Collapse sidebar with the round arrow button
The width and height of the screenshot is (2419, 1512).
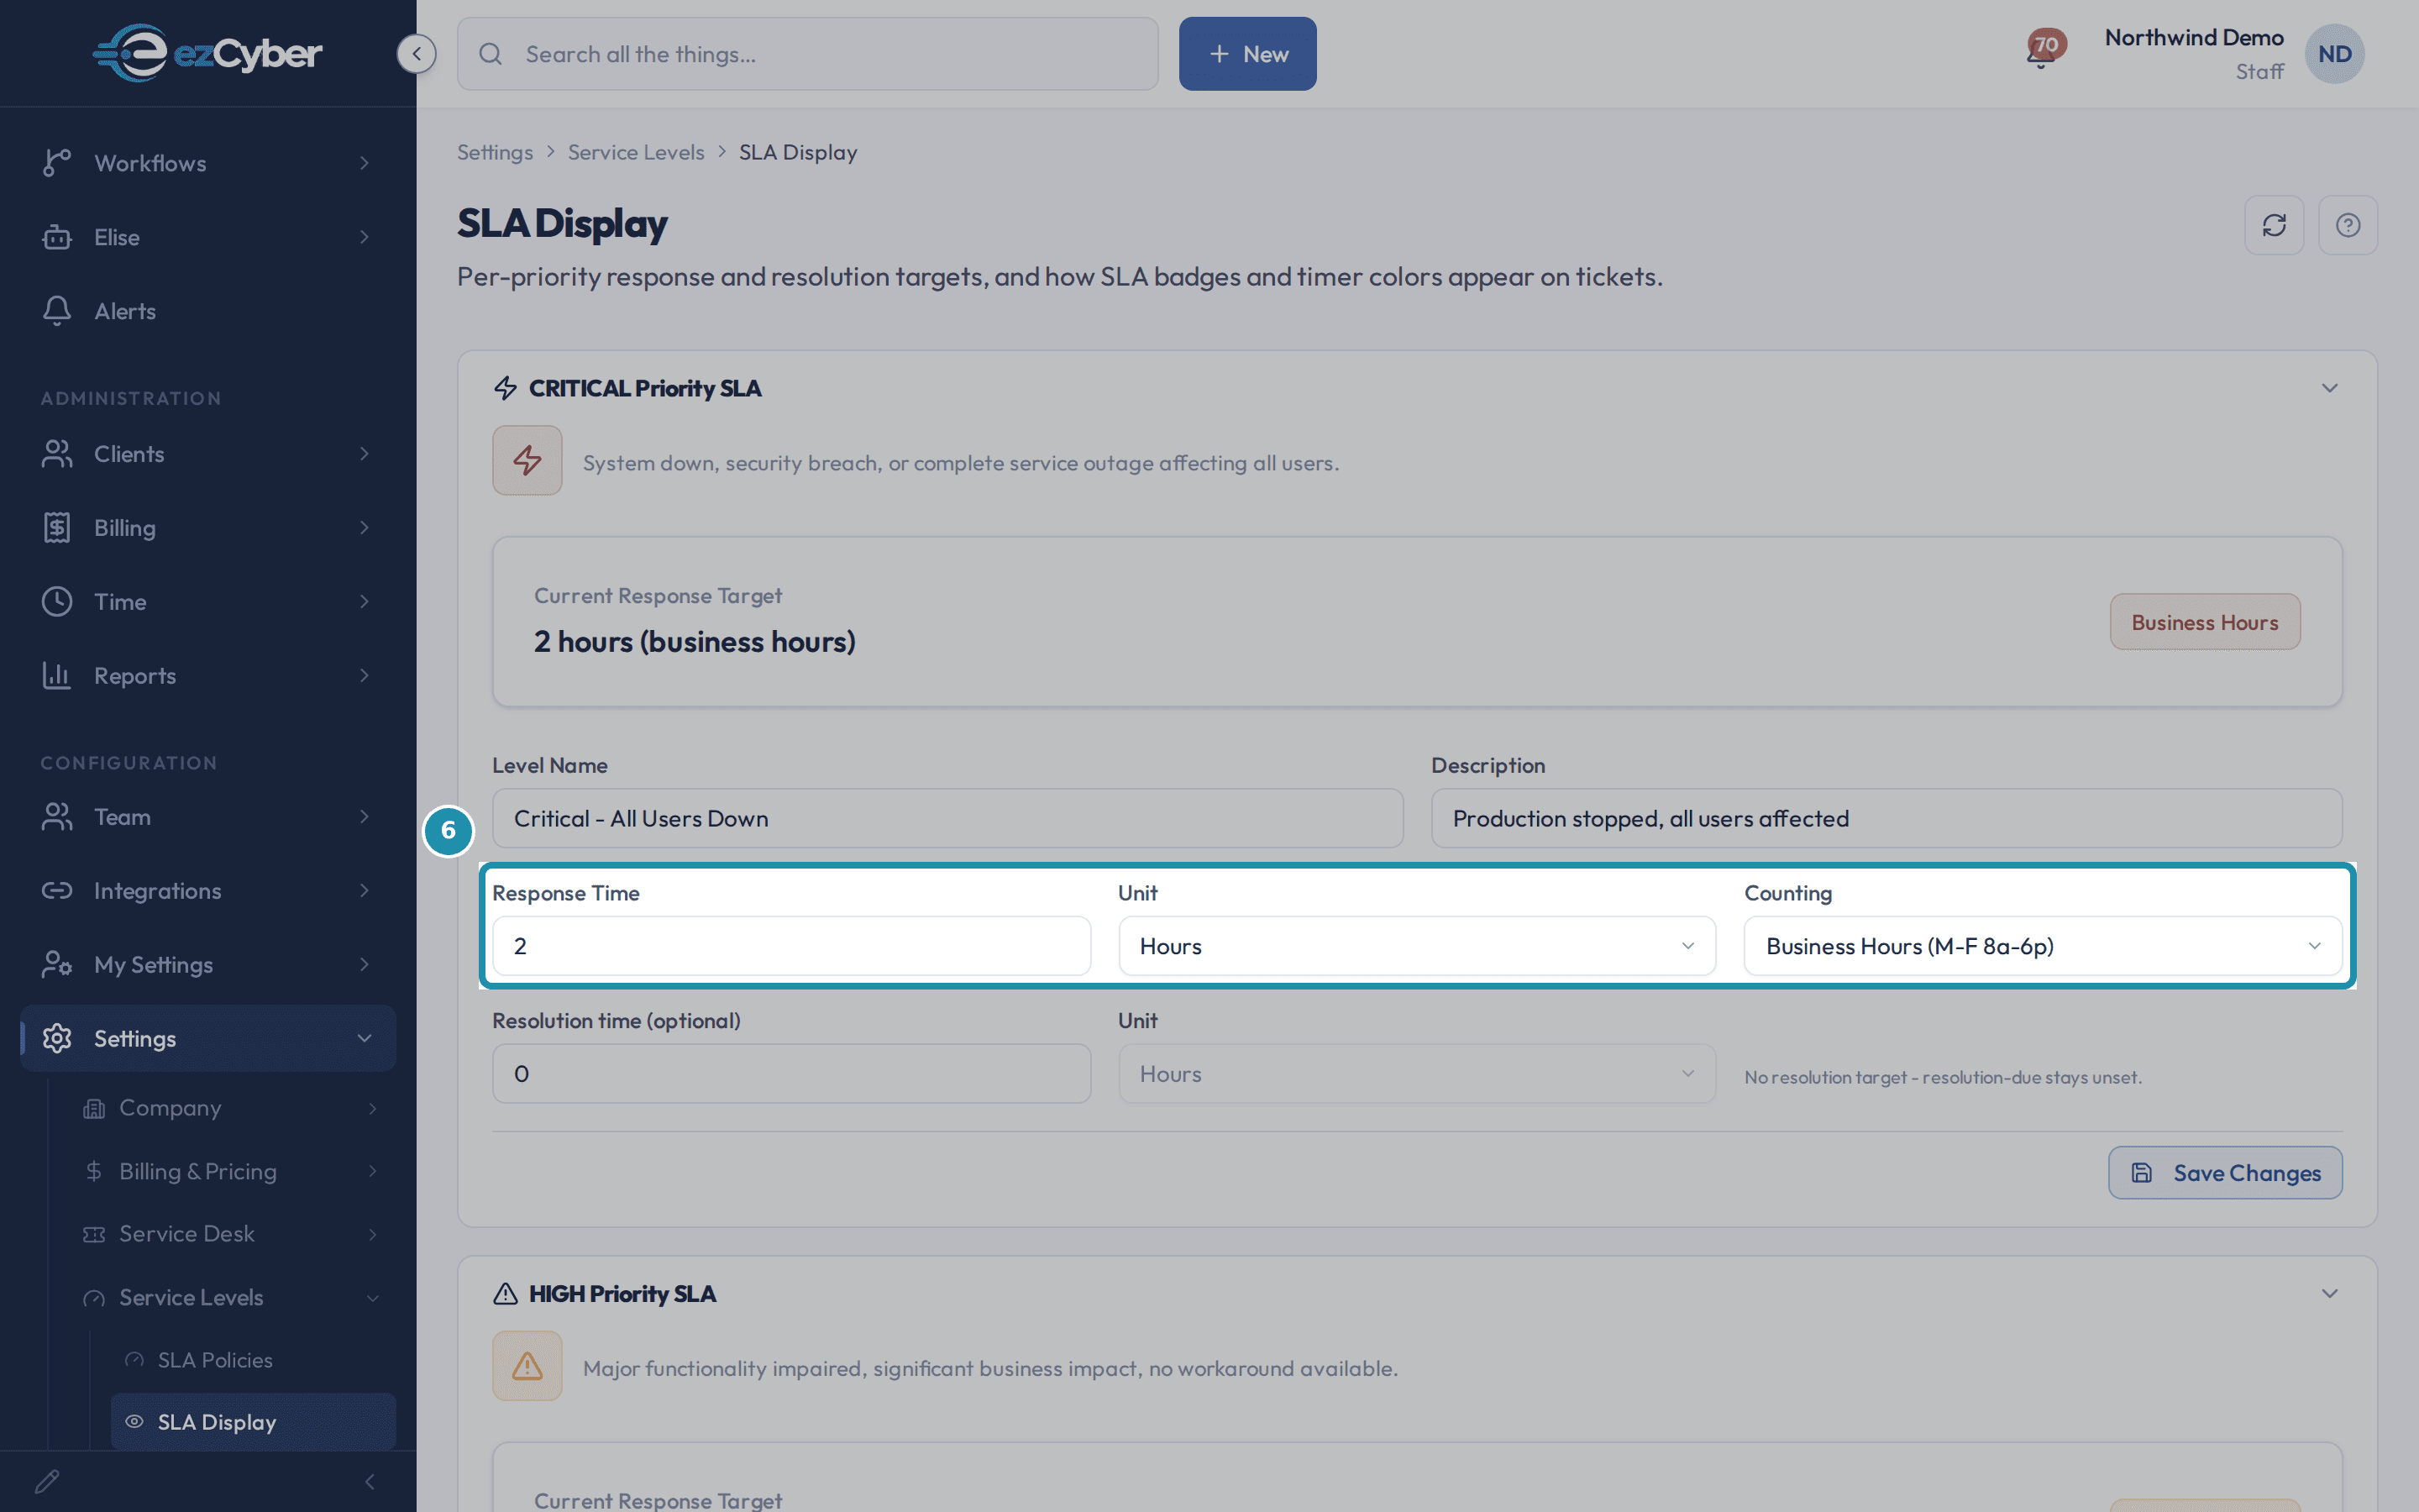click(417, 54)
